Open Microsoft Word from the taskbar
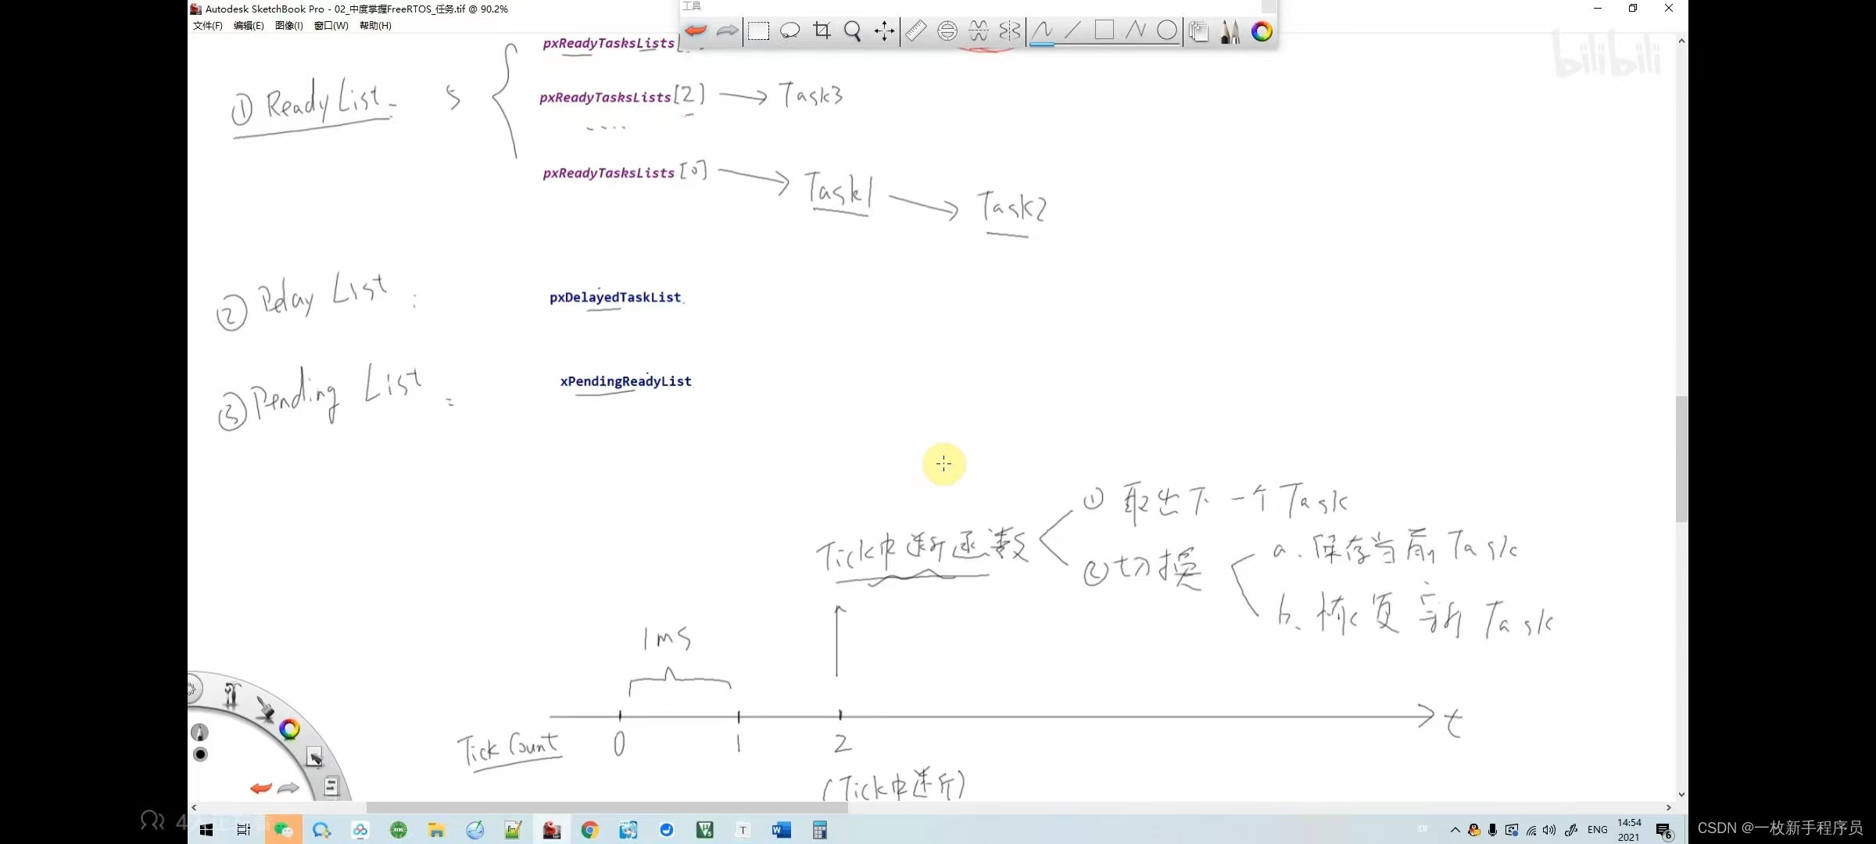This screenshot has width=1876, height=844. click(781, 830)
